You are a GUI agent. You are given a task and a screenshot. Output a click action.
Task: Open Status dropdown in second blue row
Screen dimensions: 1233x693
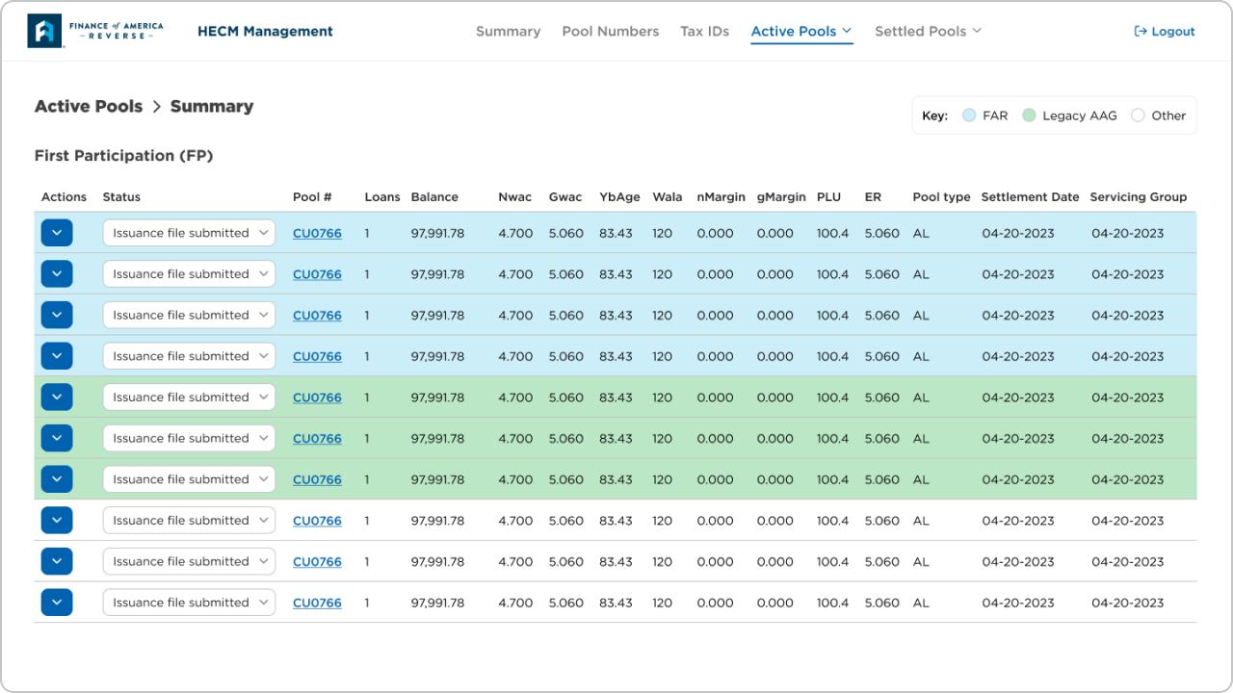point(189,274)
